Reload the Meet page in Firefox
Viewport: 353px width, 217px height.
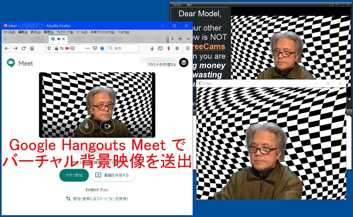(x=24, y=48)
